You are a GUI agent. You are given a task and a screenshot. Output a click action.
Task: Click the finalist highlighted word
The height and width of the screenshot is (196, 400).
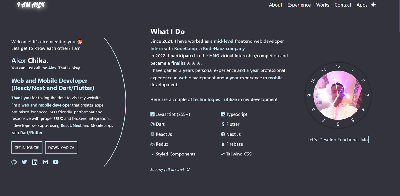(178, 63)
